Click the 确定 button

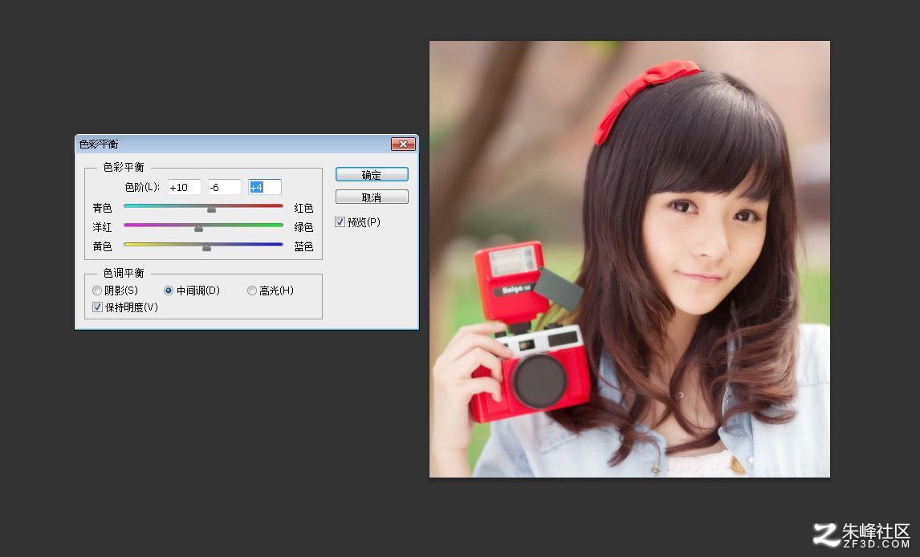(x=372, y=175)
